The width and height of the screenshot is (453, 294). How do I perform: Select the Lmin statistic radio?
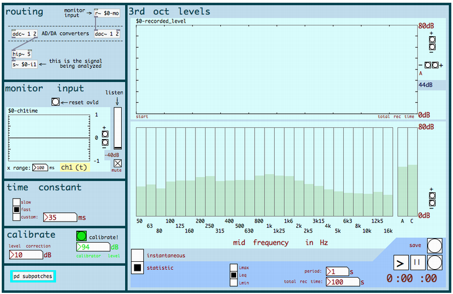[234, 283]
